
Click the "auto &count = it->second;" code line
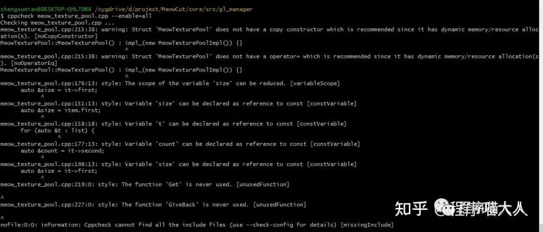(x=62, y=150)
